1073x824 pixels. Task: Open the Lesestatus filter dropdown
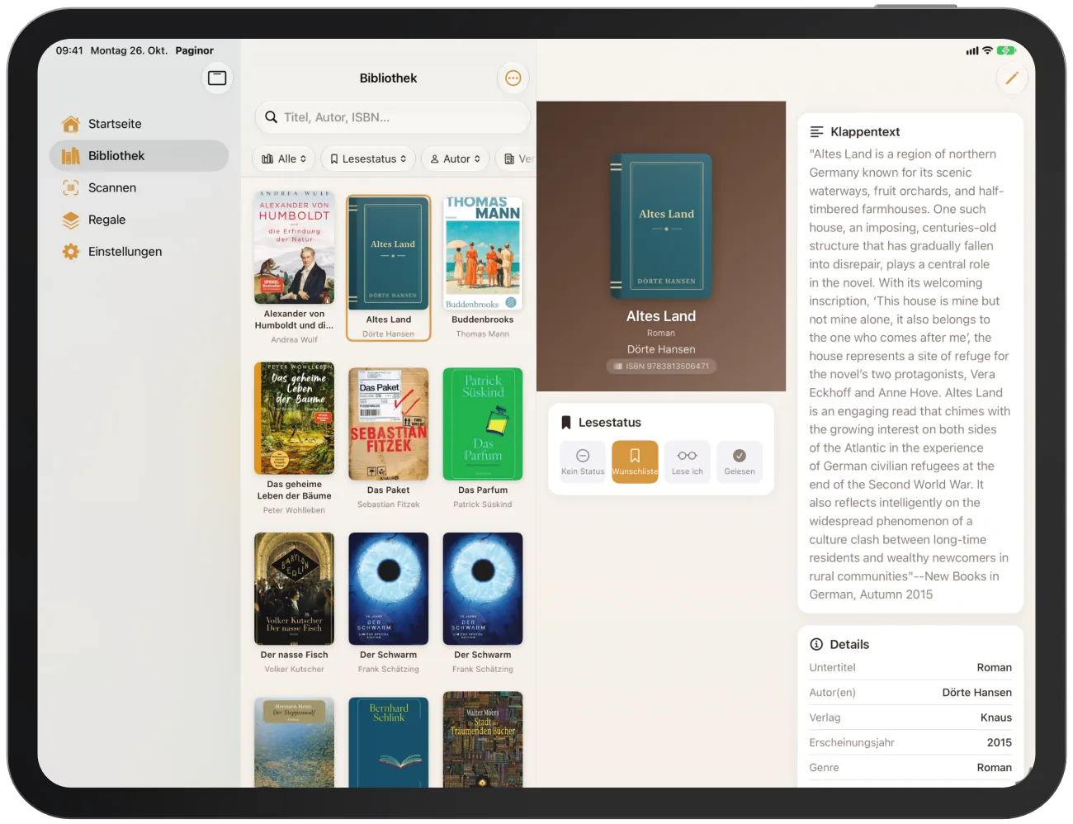(x=368, y=159)
